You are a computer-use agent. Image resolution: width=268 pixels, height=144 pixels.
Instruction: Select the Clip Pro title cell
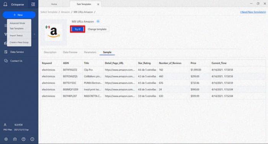tap(88, 70)
